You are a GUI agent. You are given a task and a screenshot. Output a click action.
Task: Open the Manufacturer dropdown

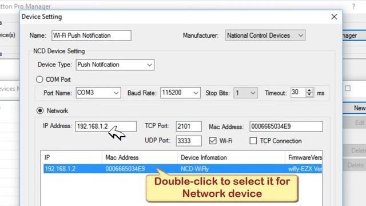coord(265,35)
